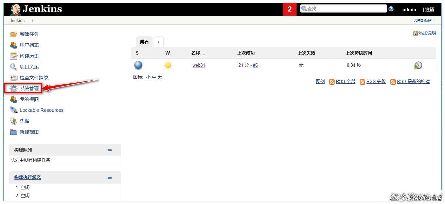Viewport: 445px width, 204px height.
Task: Open the RSS 最新的构建 link
Action: tap(413, 82)
